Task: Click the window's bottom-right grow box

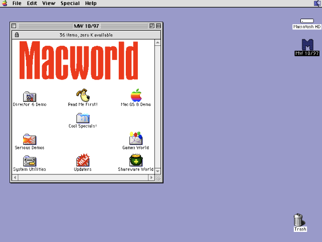Action: (158, 177)
